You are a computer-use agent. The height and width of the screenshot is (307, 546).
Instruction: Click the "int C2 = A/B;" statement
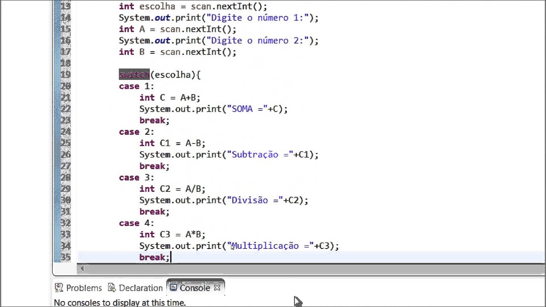coord(172,189)
